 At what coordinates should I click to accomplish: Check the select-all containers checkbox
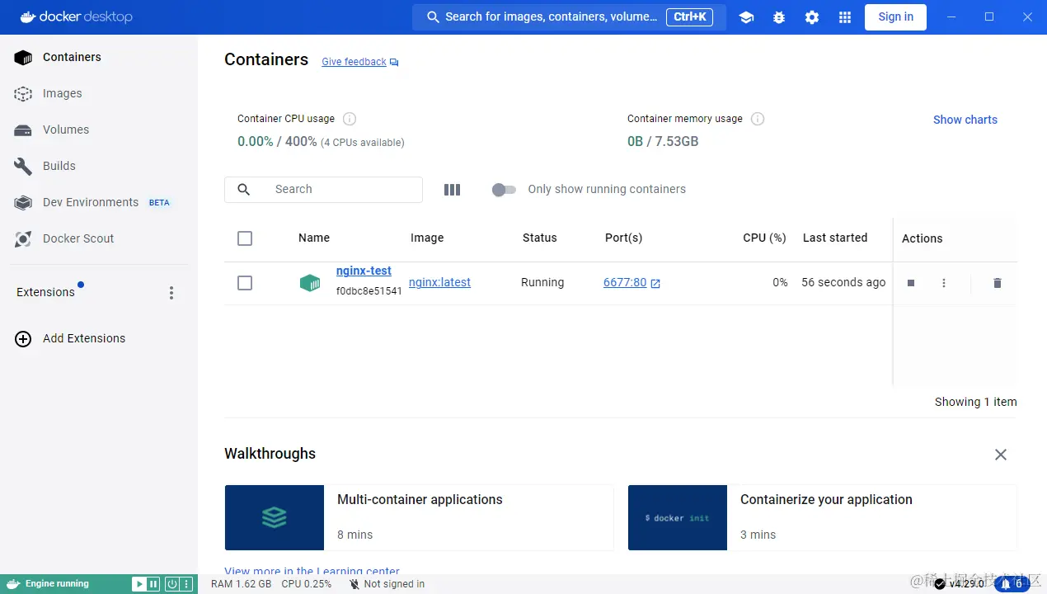point(245,238)
